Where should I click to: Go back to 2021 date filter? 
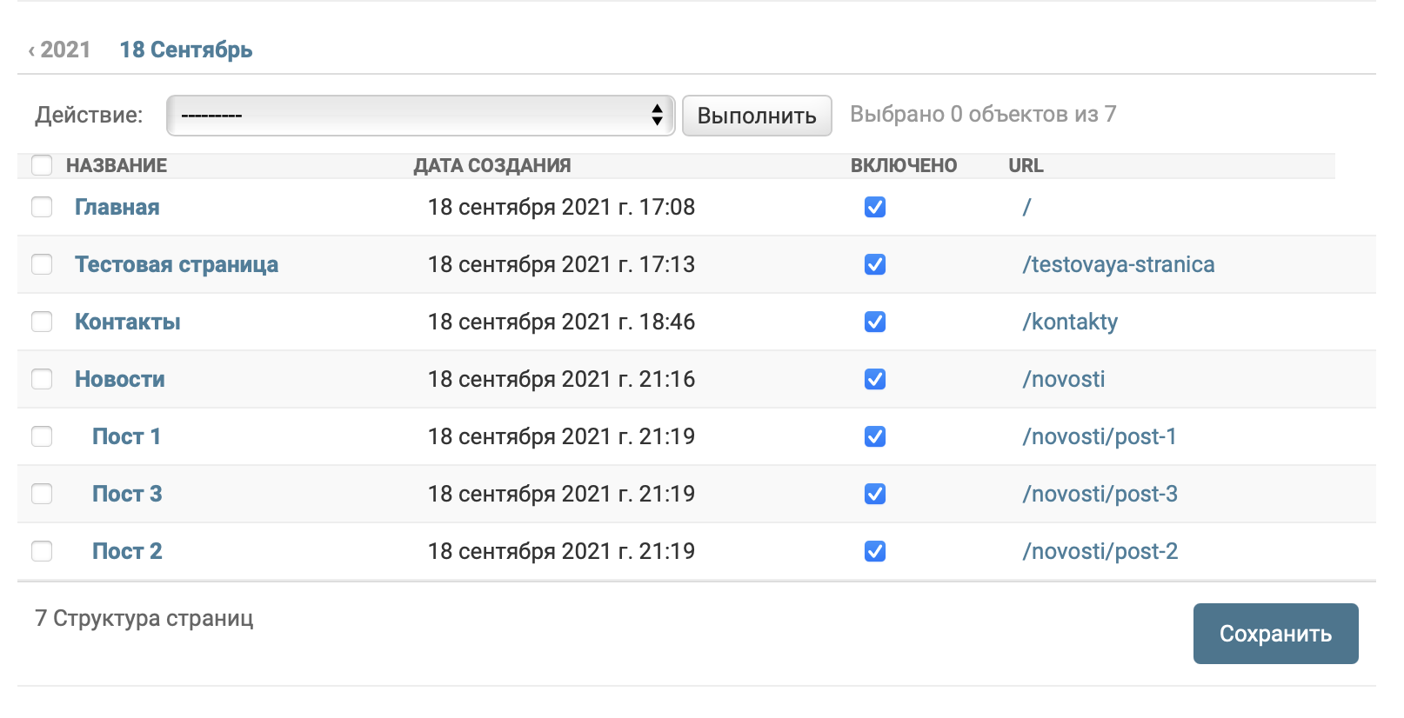point(59,50)
